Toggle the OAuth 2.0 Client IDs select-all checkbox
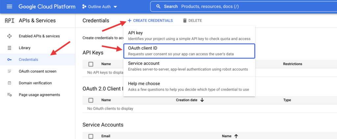The height and width of the screenshot is (139, 337). [x=91, y=100]
